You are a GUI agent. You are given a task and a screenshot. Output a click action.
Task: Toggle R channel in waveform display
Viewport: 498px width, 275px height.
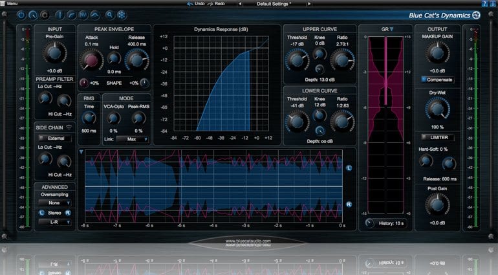click(x=349, y=204)
